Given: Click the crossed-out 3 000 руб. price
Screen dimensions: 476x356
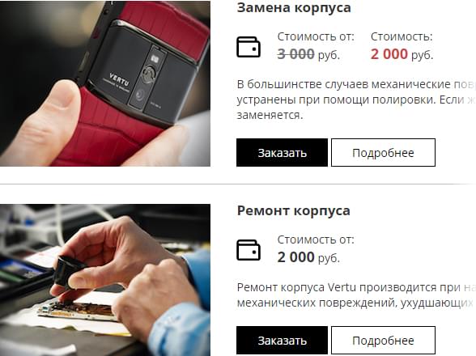Looking at the screenshot, I should [x=308, y=54].
